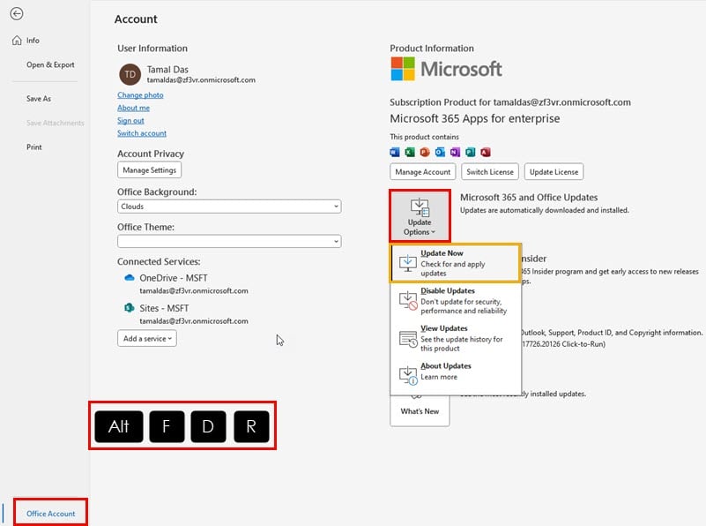Screen dimensions: 706x526
Task: Click the Manage Settings button
Action: 150,170
